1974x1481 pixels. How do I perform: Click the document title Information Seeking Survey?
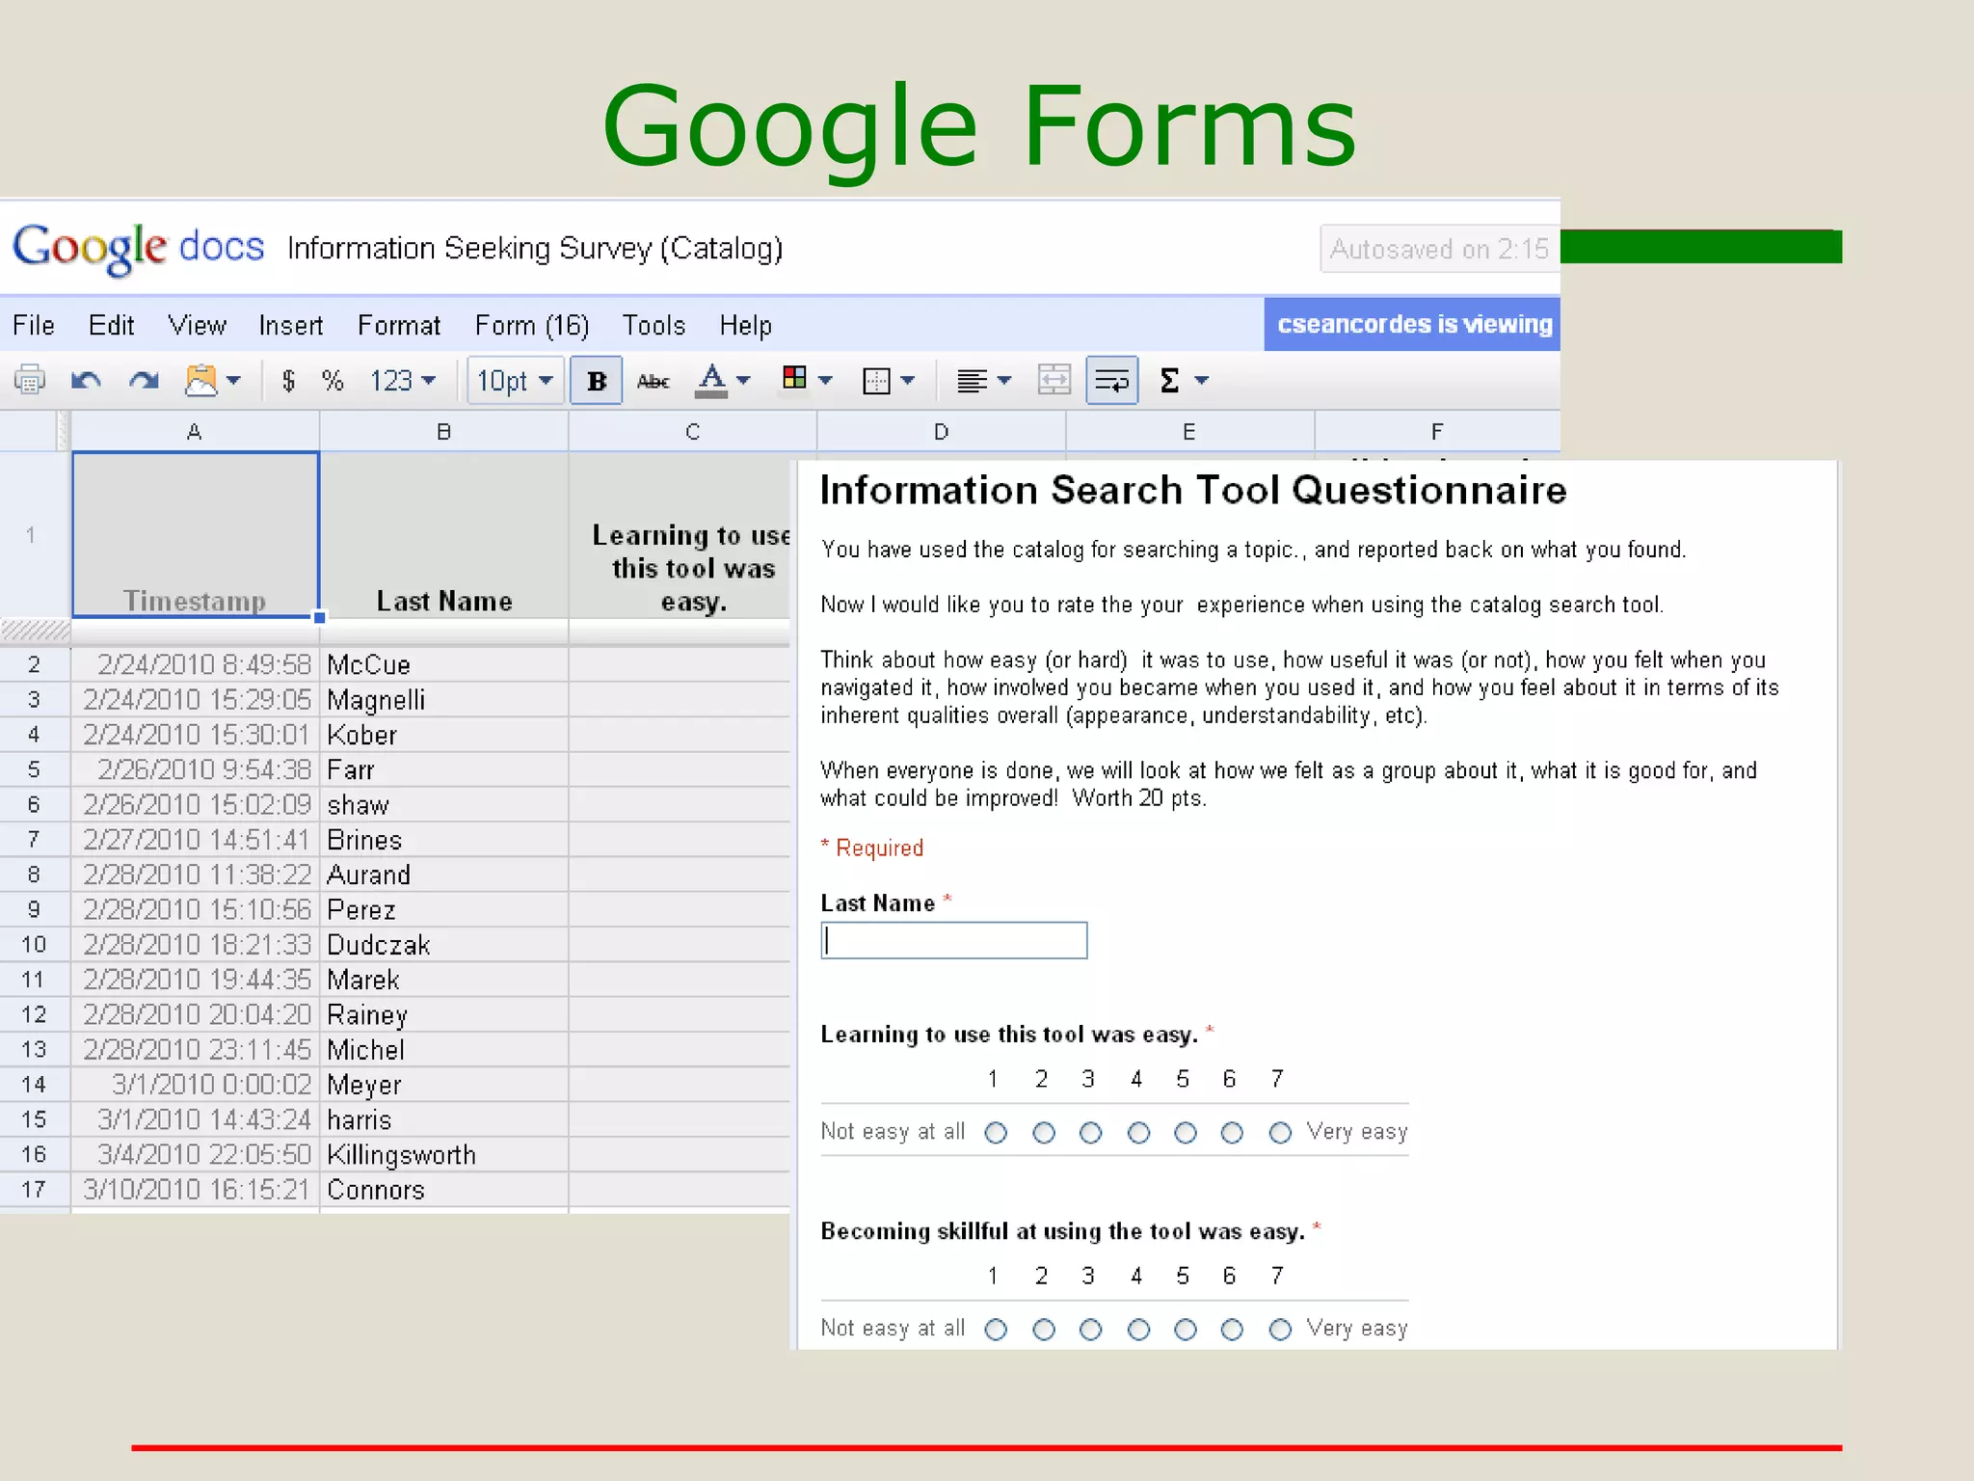click(535, 249)
